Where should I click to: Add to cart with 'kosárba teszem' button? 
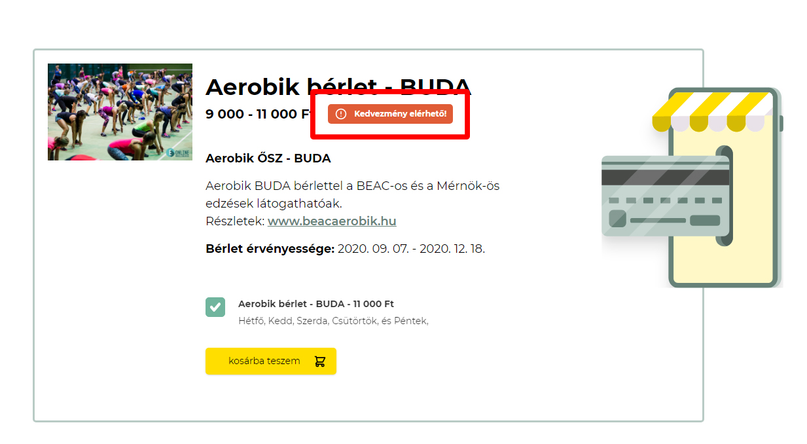[271, 361]
